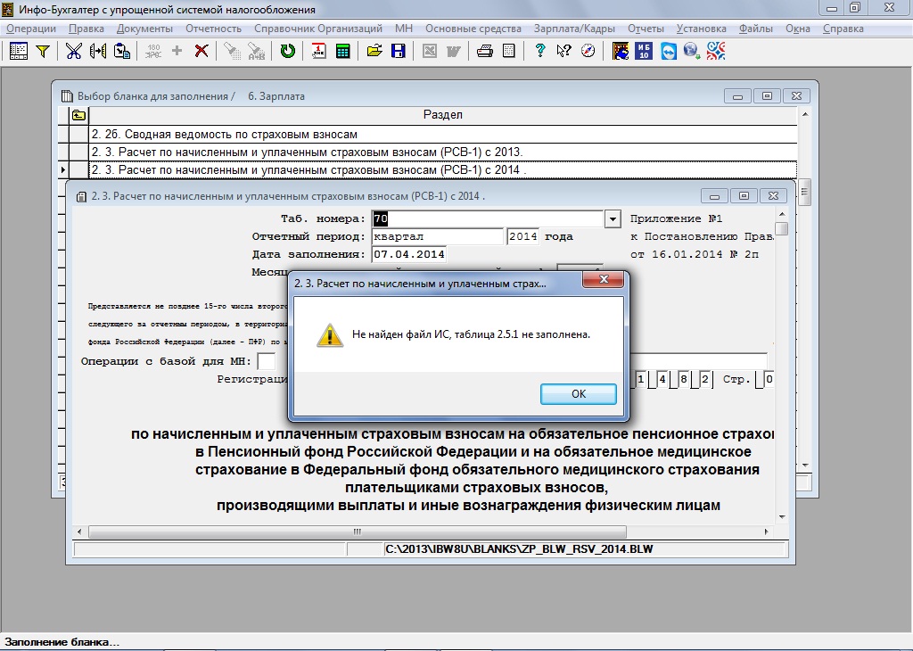Open the Основные средства menu
The width and height of the screenshot is (913, 651).
[473, 29]
